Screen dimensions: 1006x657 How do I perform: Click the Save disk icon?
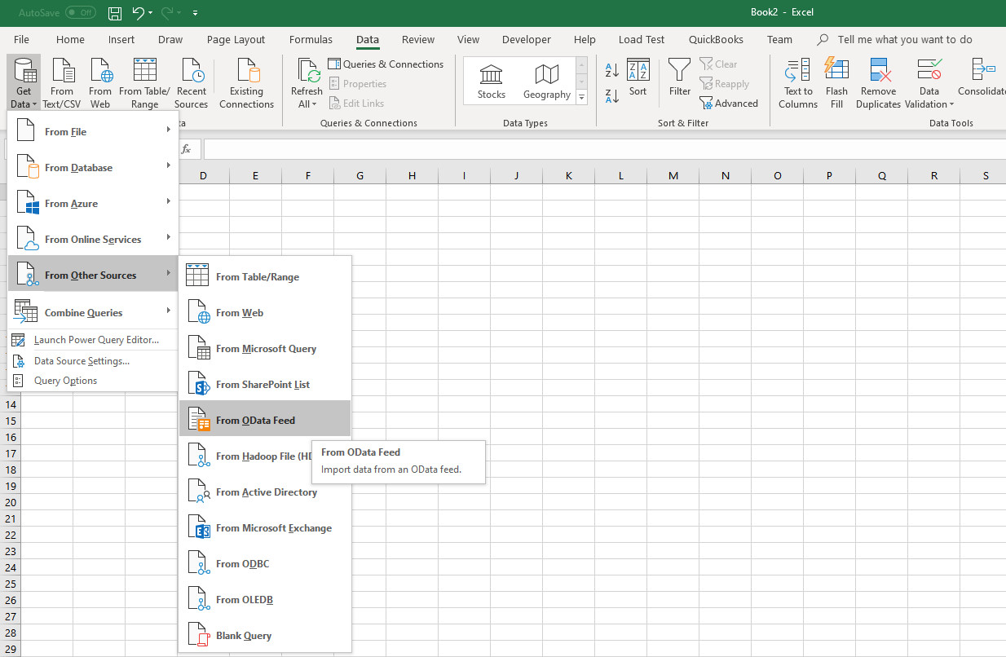115,13
